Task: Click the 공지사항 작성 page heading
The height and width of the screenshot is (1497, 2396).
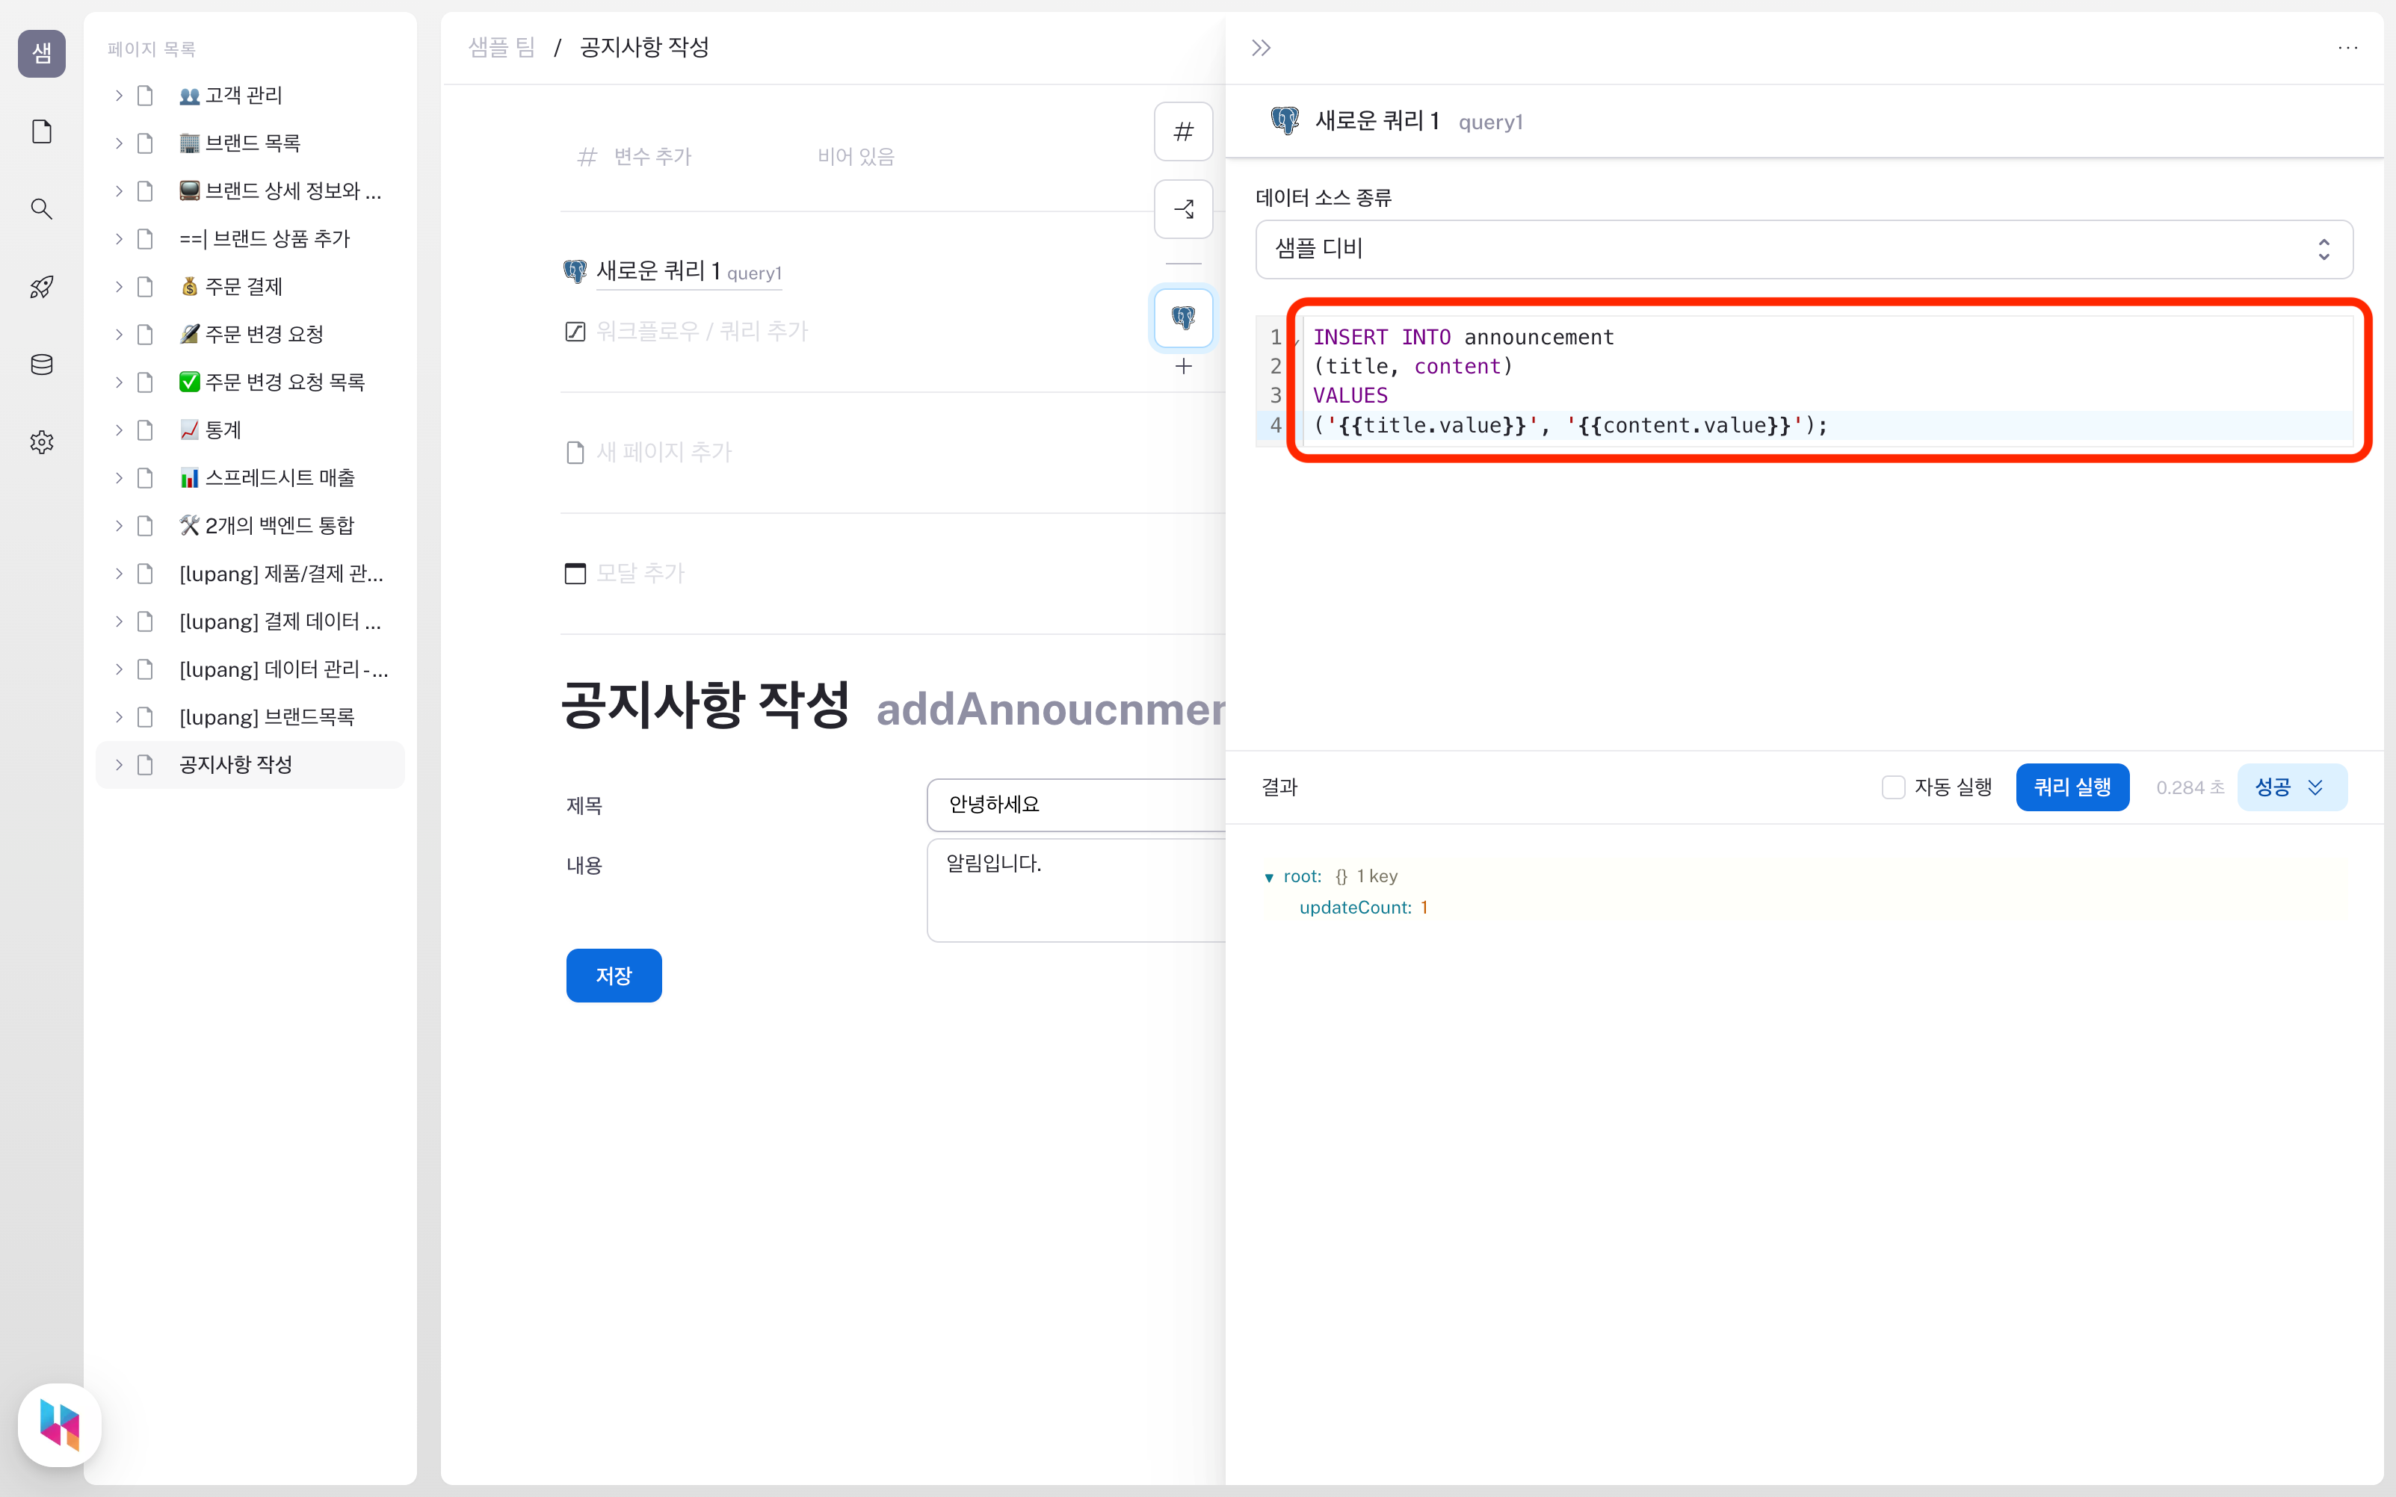Action: (704, 706)
